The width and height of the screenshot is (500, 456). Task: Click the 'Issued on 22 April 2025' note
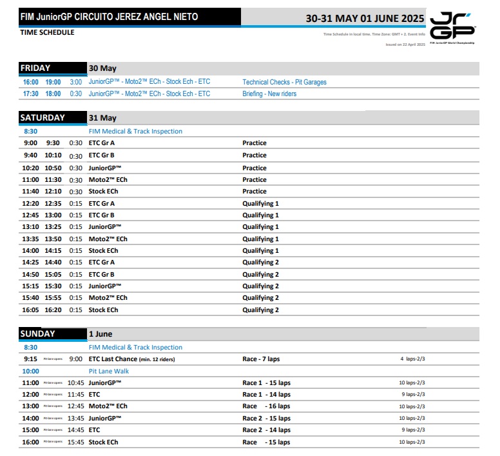(405, 45)
